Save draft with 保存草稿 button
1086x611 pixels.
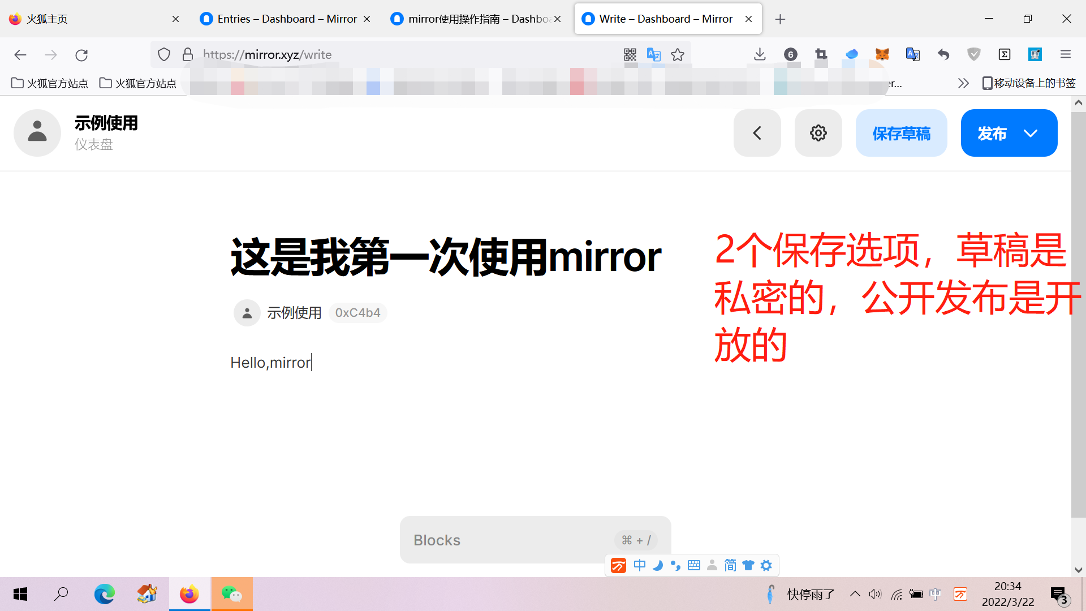click(x=901, y=133)
